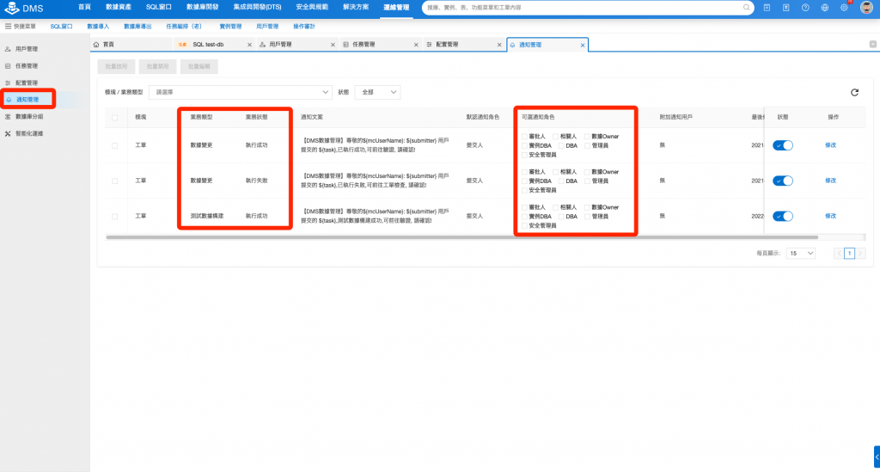
Task: Open the language globe icon
Action: (x=824, y=8)
